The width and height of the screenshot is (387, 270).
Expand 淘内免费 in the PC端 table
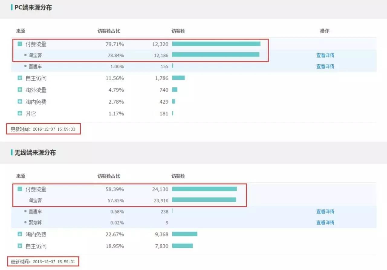20,102
